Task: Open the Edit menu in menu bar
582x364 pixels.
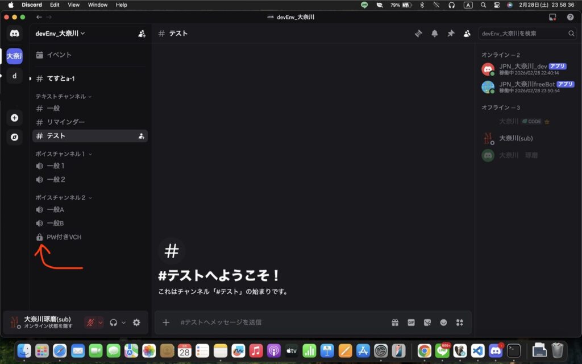Action: coord(55,5)
